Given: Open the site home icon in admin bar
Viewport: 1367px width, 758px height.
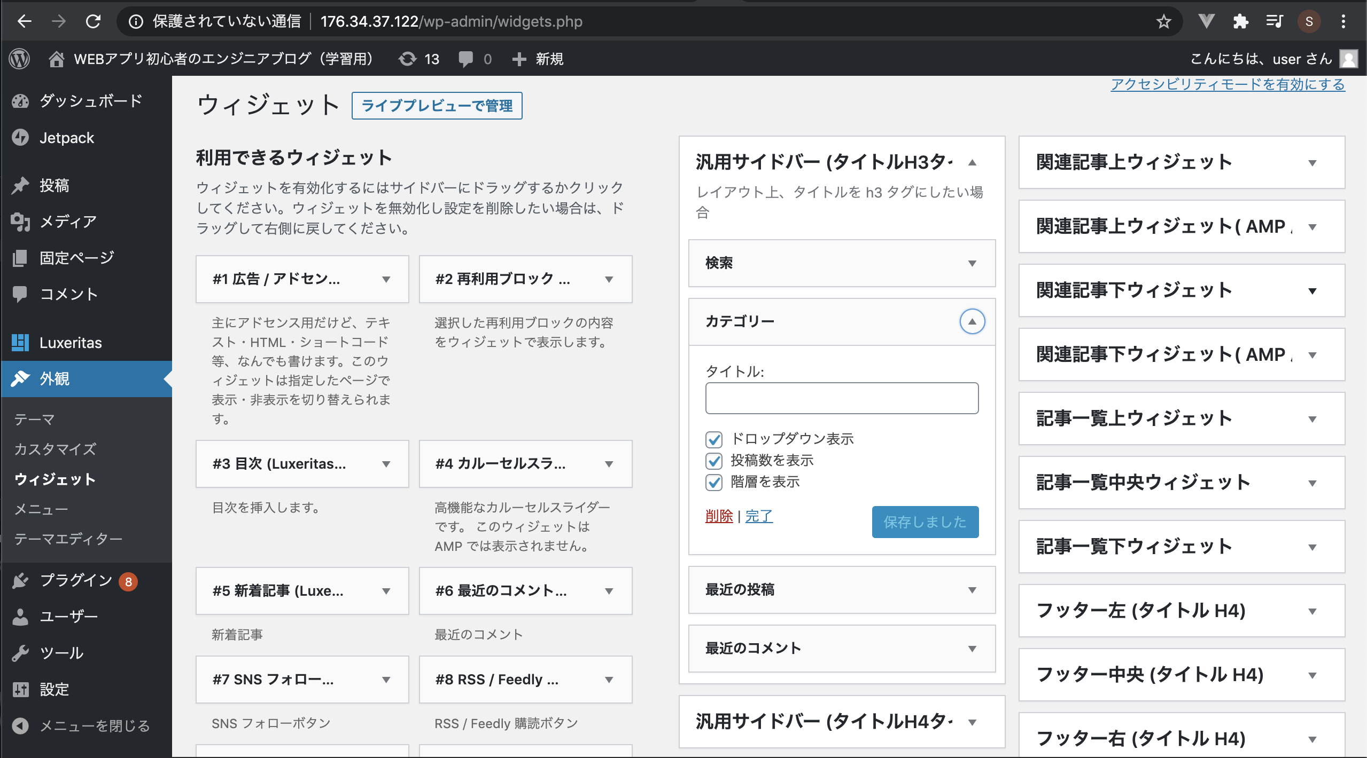Looking at the screenshot, I should (57, 59).
